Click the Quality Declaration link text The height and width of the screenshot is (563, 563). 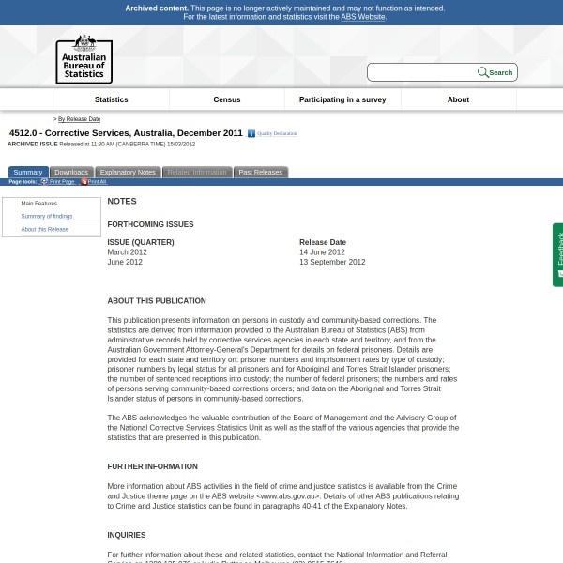coord(277,134)
